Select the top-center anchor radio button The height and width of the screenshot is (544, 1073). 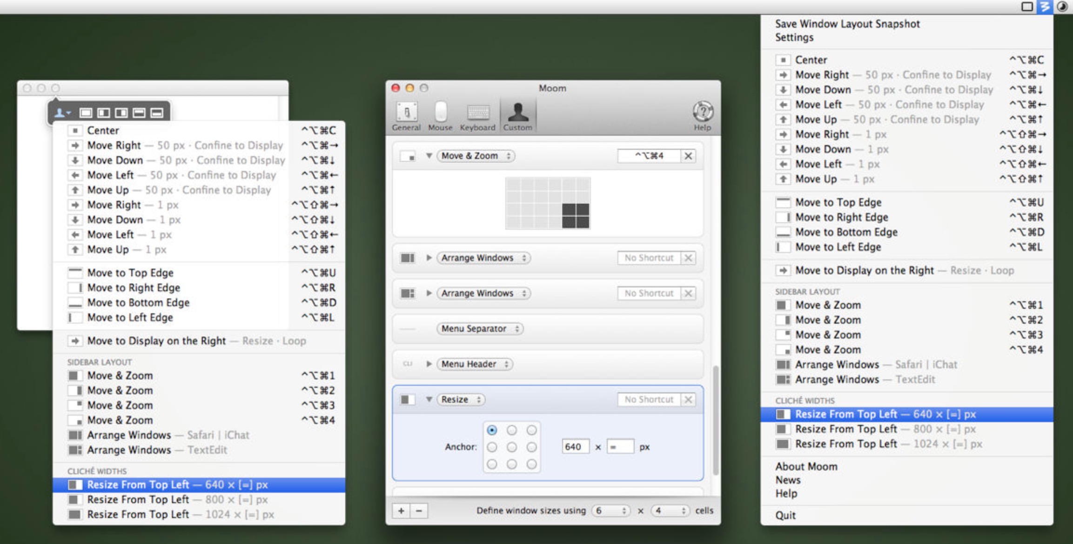[x=512, y=430]
